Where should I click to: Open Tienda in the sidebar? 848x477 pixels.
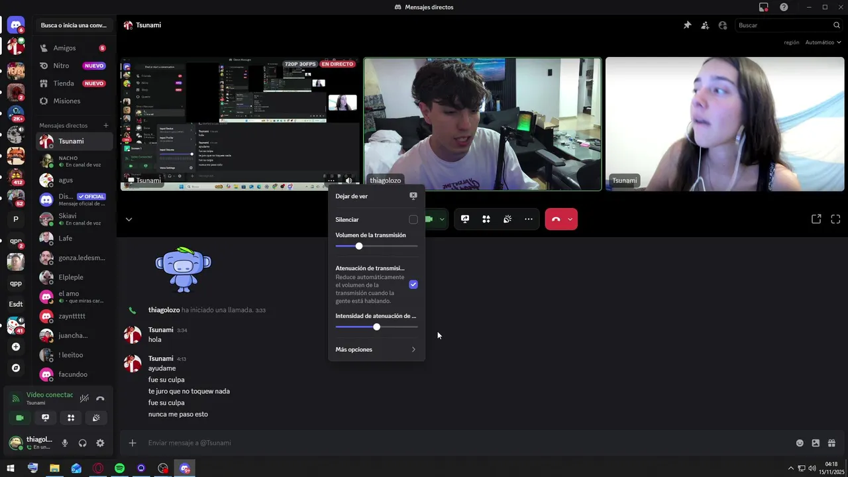pyautogui.click(x=75, y=83)
